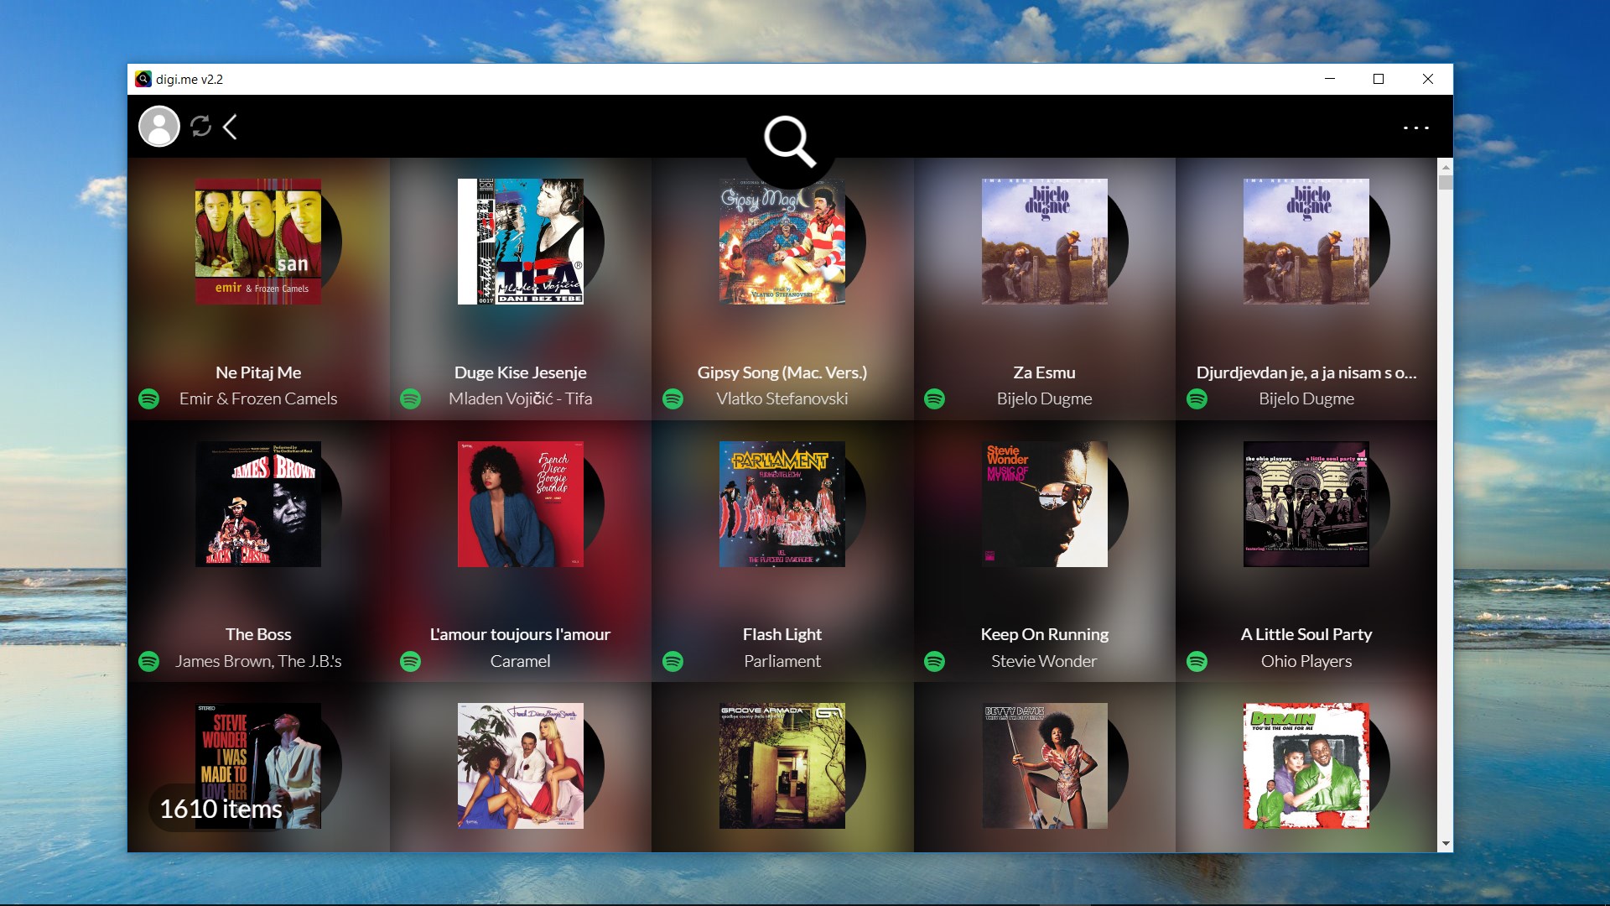Click Spotify icon beside Emir & Frozen Camels
Viewport: 1610px width, 906px height.
pyautogui.click(x=149, y=398)
